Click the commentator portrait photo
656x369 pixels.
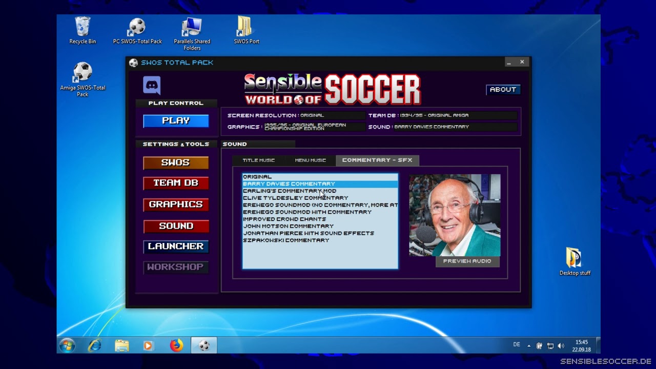455,215
